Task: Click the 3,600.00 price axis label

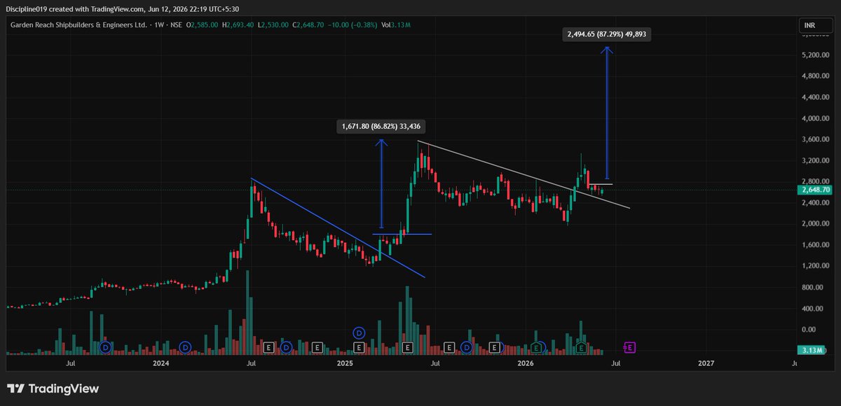Action: [816, 139]
